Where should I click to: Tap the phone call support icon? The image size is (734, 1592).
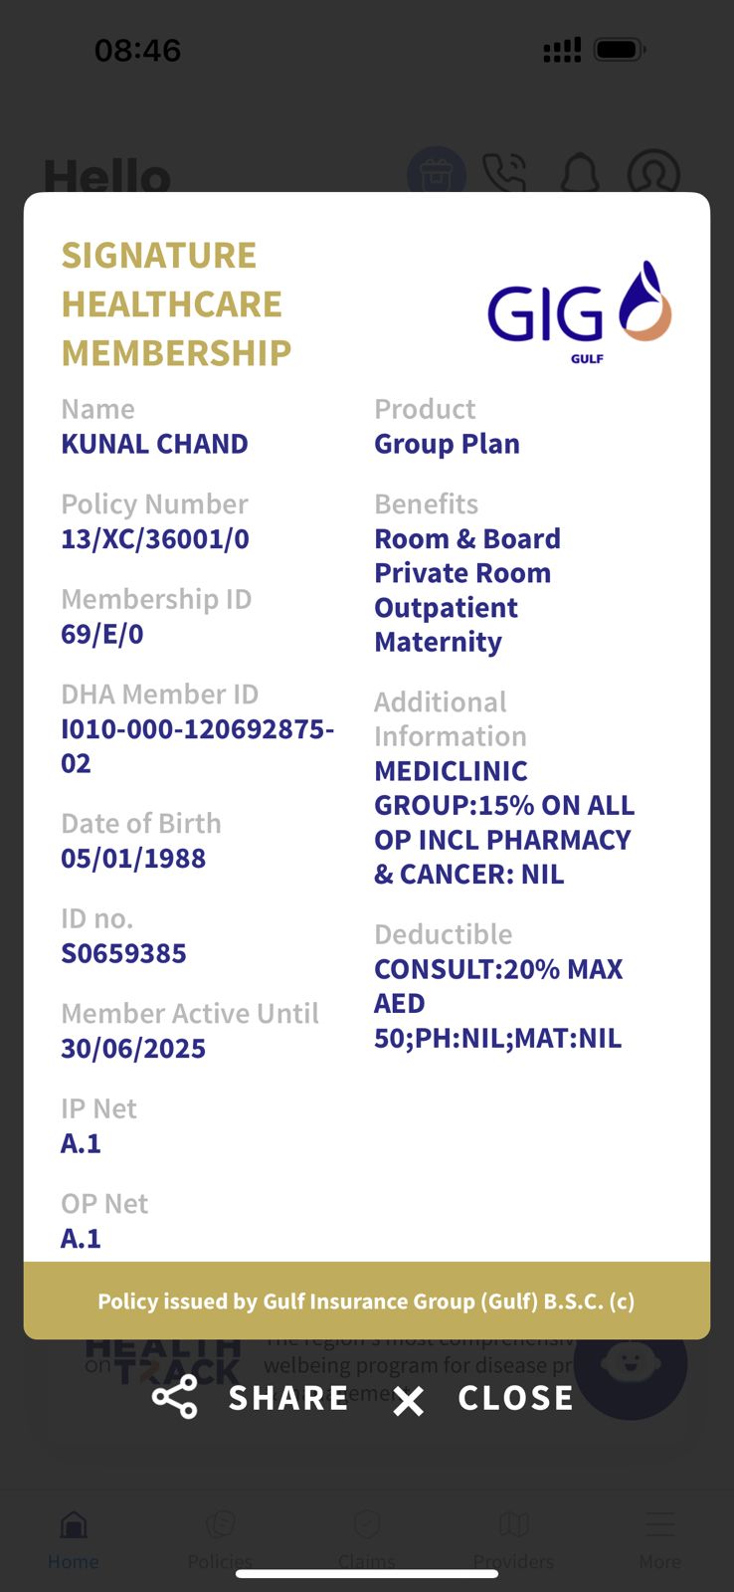point(504,173)
